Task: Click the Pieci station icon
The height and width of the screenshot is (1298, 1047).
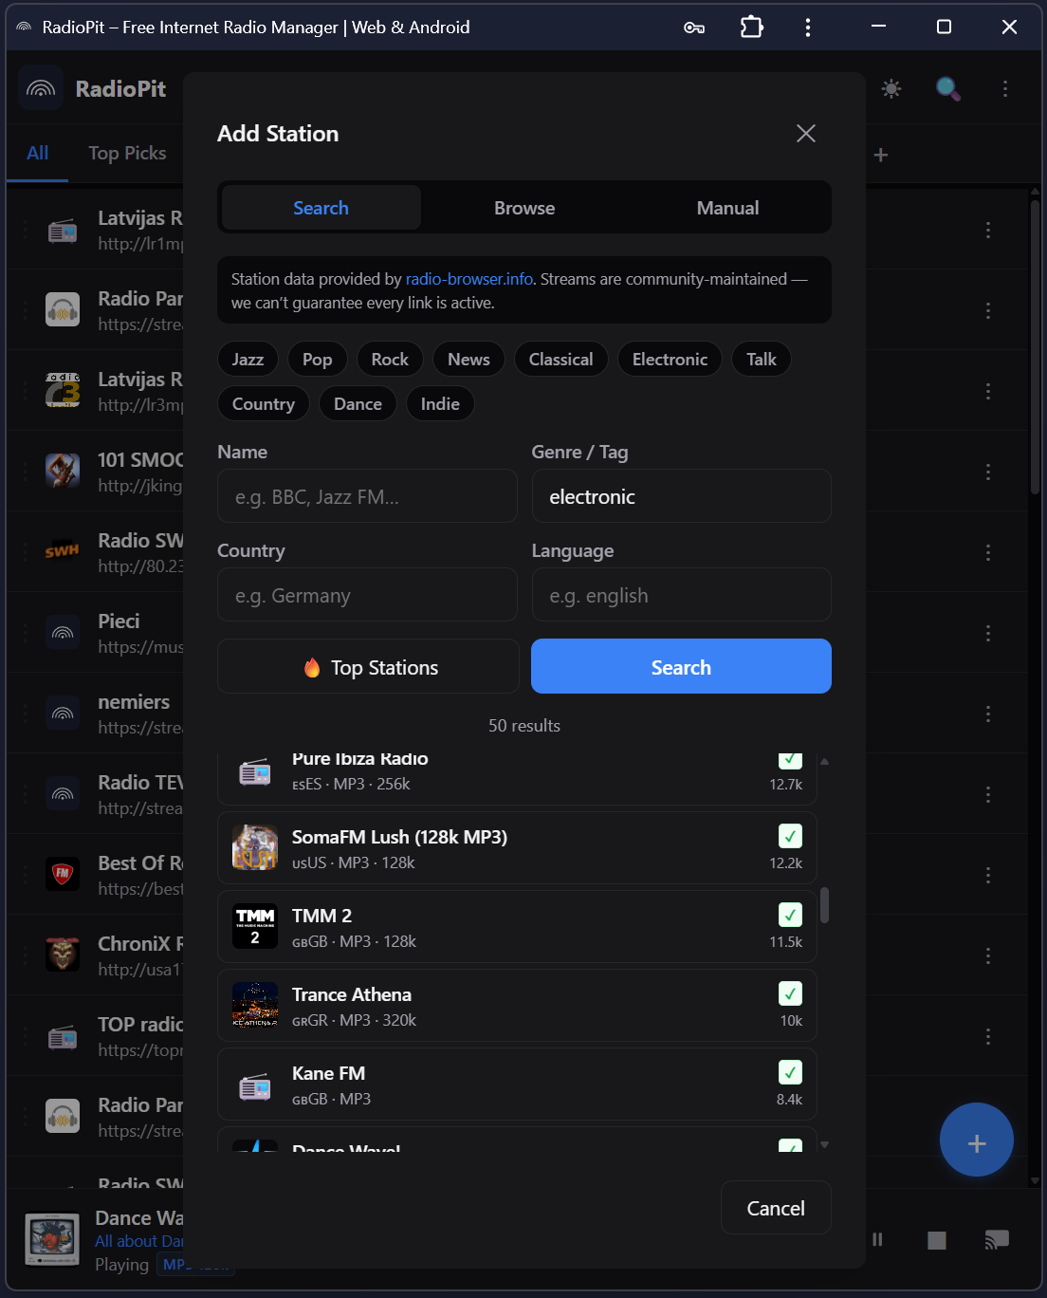Action: point(63,632)
